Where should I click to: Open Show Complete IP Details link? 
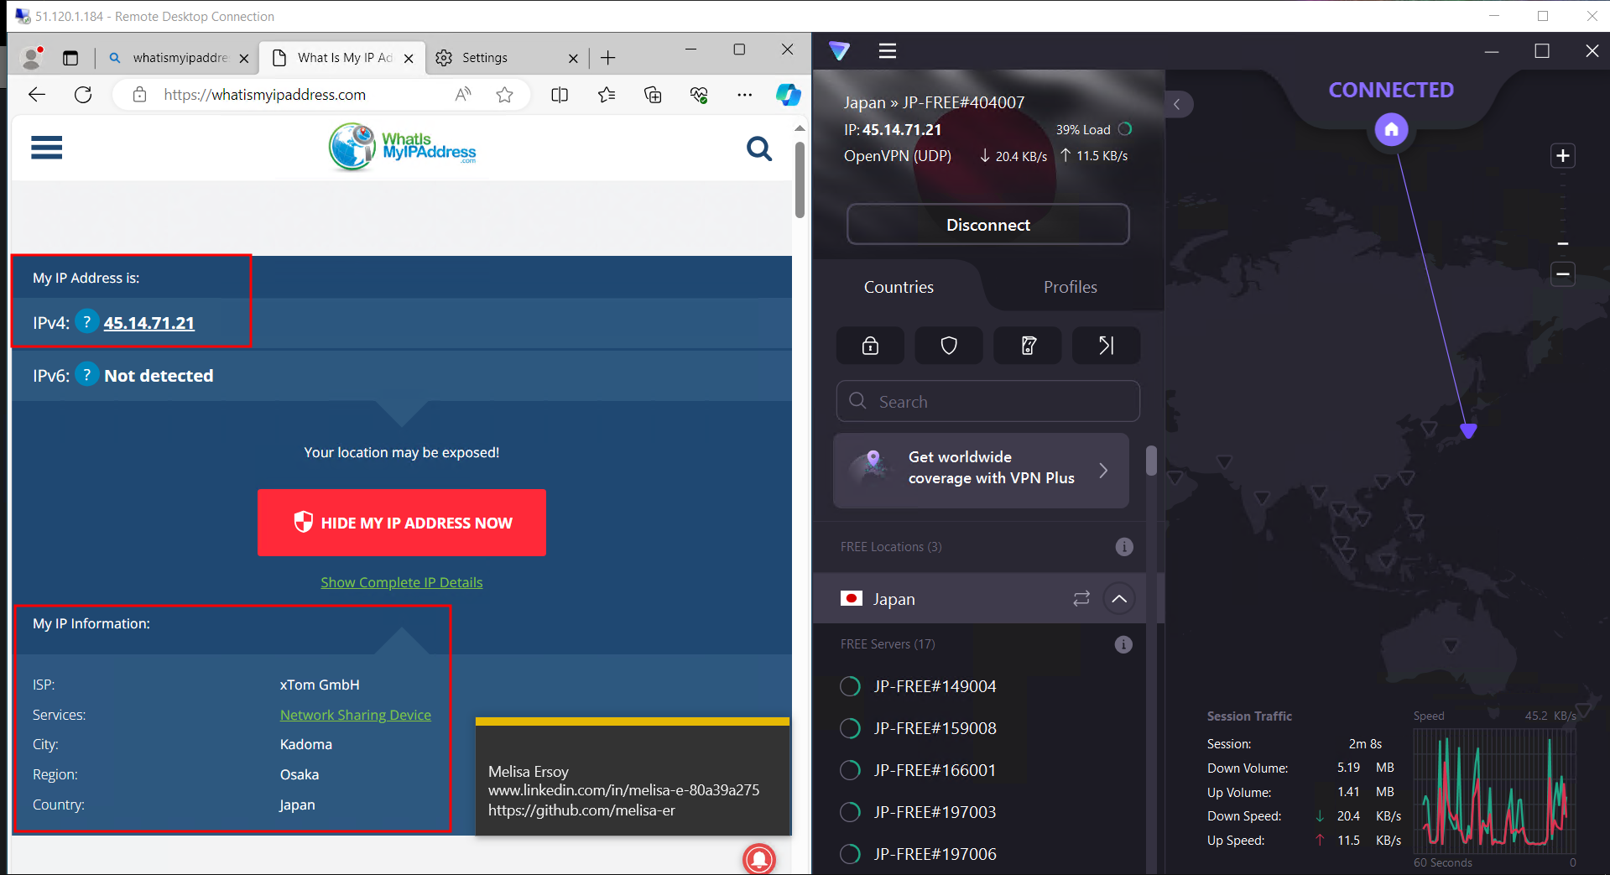click(402, 582)
